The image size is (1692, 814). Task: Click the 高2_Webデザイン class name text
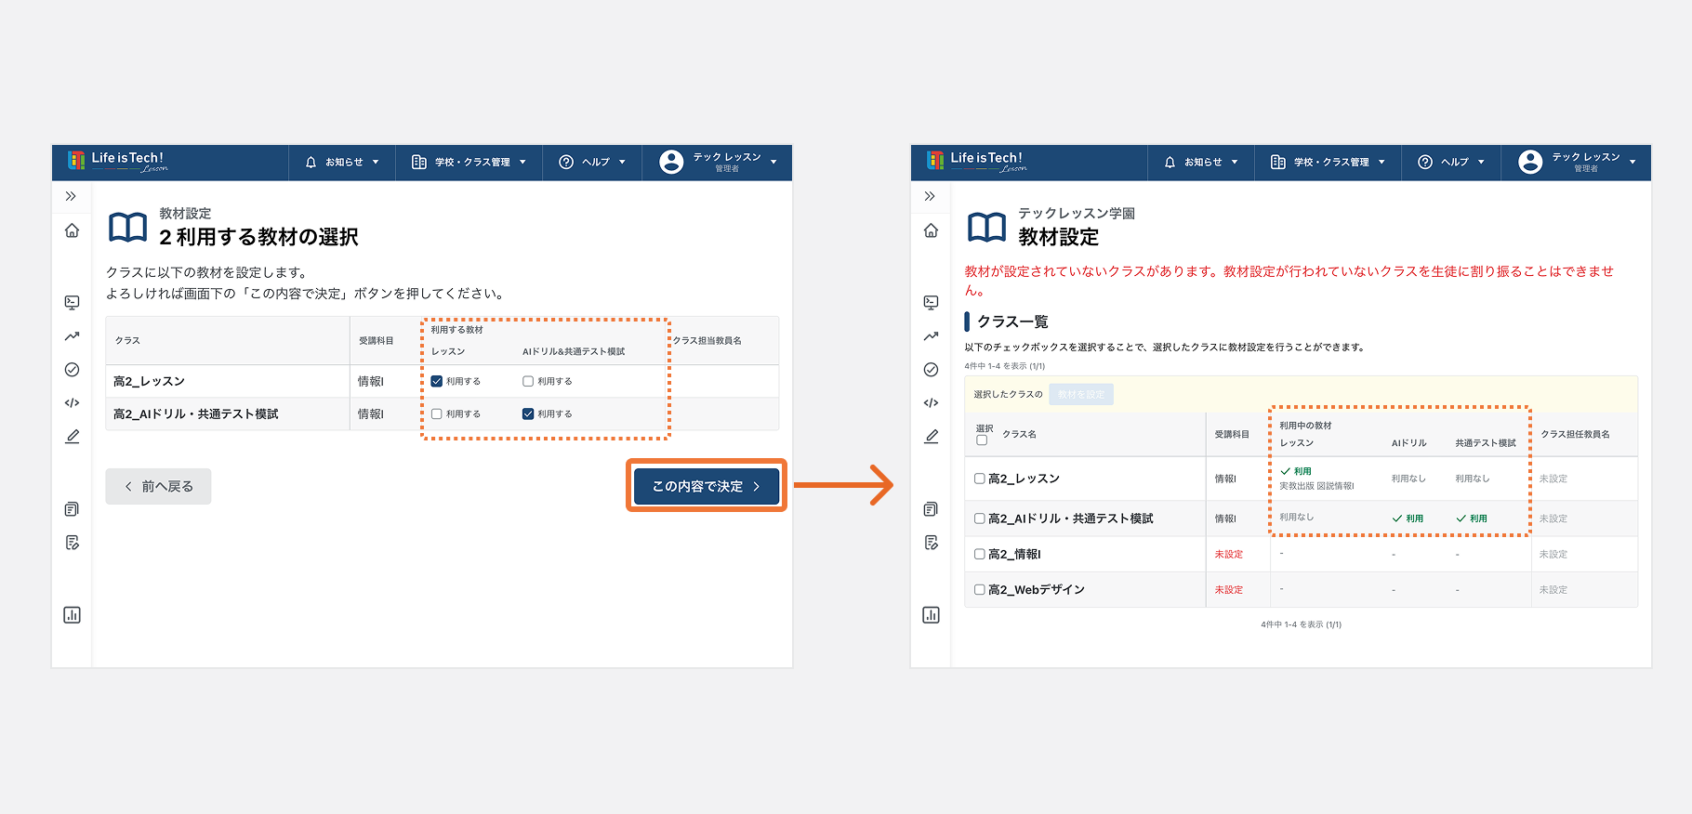1037,589
